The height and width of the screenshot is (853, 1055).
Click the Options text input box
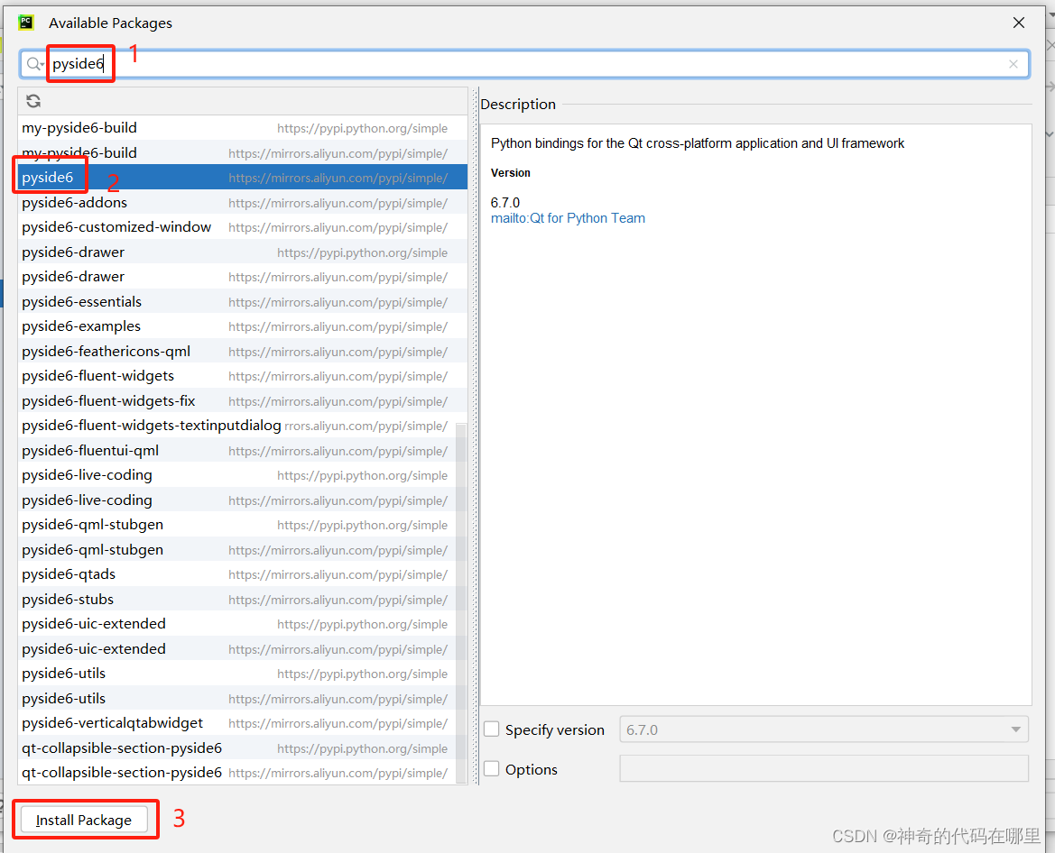(x=823, y=768)
